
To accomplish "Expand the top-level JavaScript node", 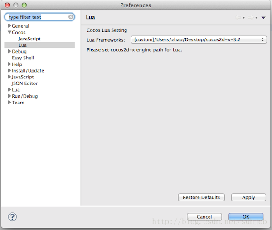I will click(10, 77).
